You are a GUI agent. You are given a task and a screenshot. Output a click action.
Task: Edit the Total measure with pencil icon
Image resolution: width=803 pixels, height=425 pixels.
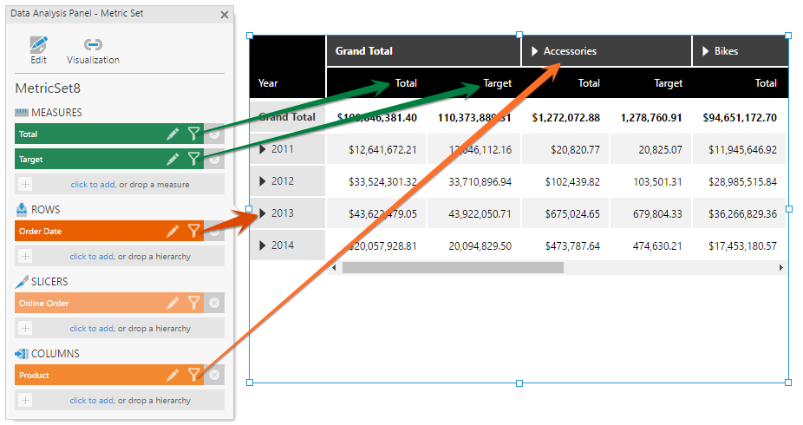click(x=173, y=134)
